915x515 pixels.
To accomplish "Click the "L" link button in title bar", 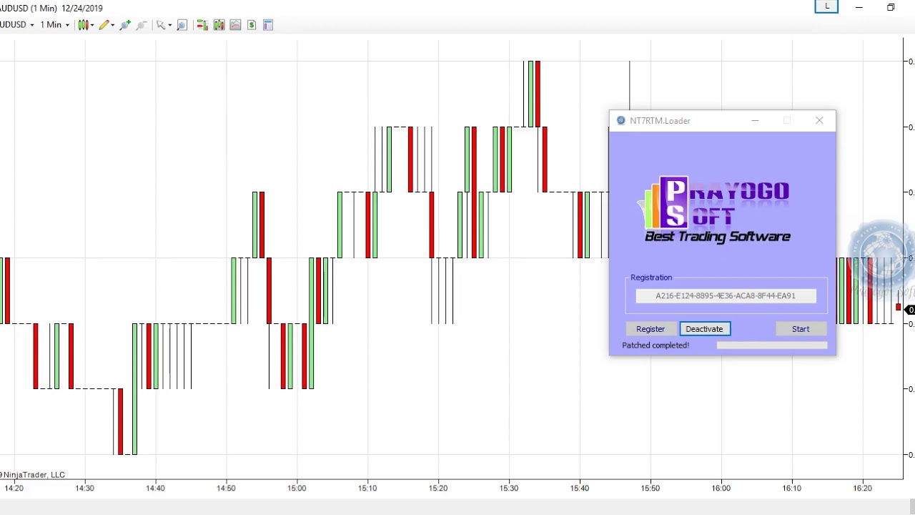I will click(x=826, y=6).
